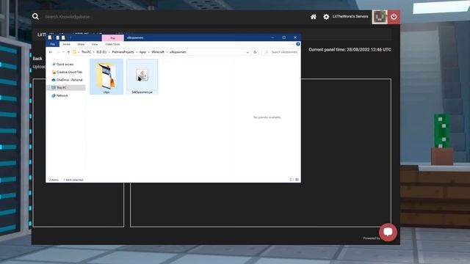
Task: Select Quick access in navigation pane
Action: (65, 65)
